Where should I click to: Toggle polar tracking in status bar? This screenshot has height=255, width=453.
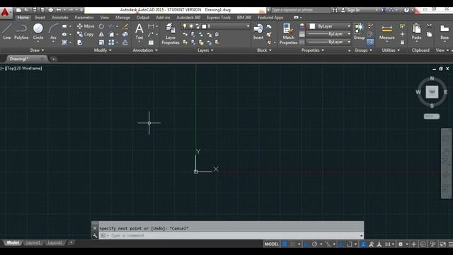(x=314, y=244)
